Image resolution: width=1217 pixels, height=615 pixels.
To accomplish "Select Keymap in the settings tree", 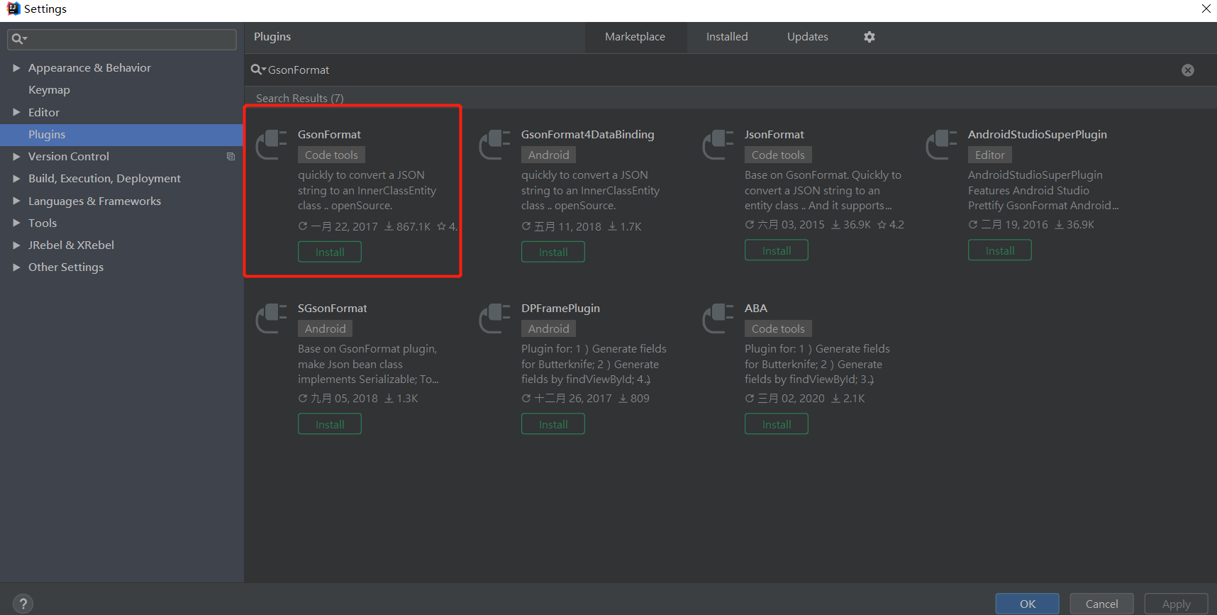I will [49, 90].
